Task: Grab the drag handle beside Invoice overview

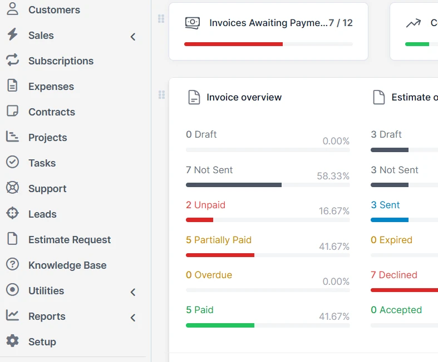Action: click(161, 95)
